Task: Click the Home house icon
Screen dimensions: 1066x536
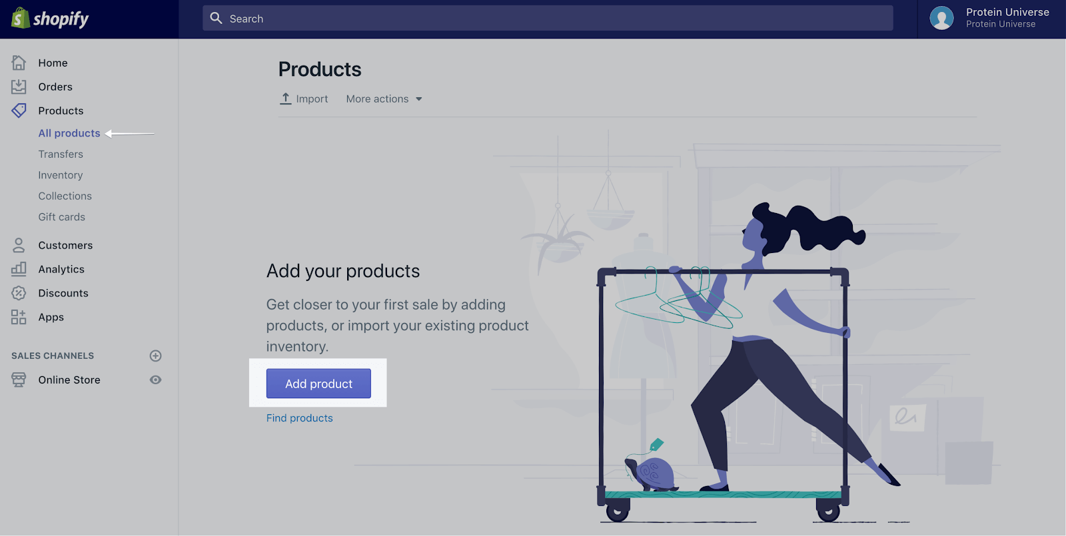Action: click(19, 63)
